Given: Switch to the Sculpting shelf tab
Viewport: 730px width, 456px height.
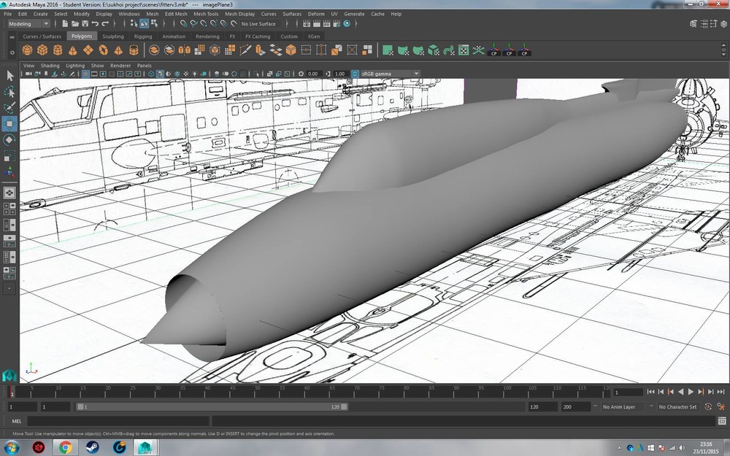Looking at the screenshot, I should click(112, 36).
